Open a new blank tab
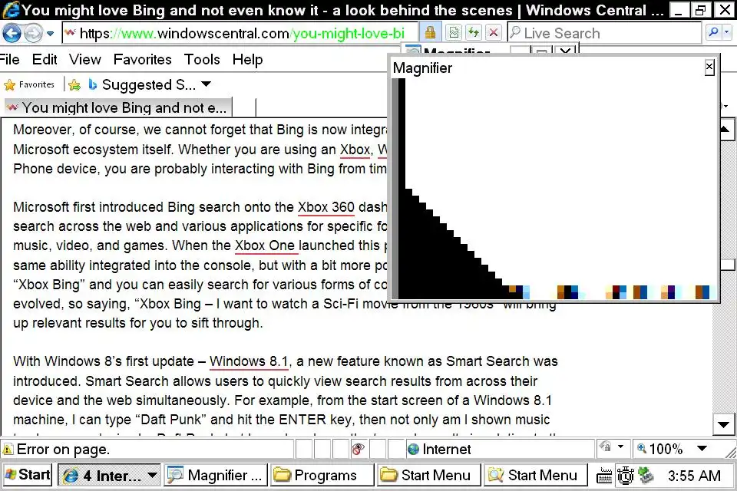This screenshot has width=737, height=491. point(244,107)
